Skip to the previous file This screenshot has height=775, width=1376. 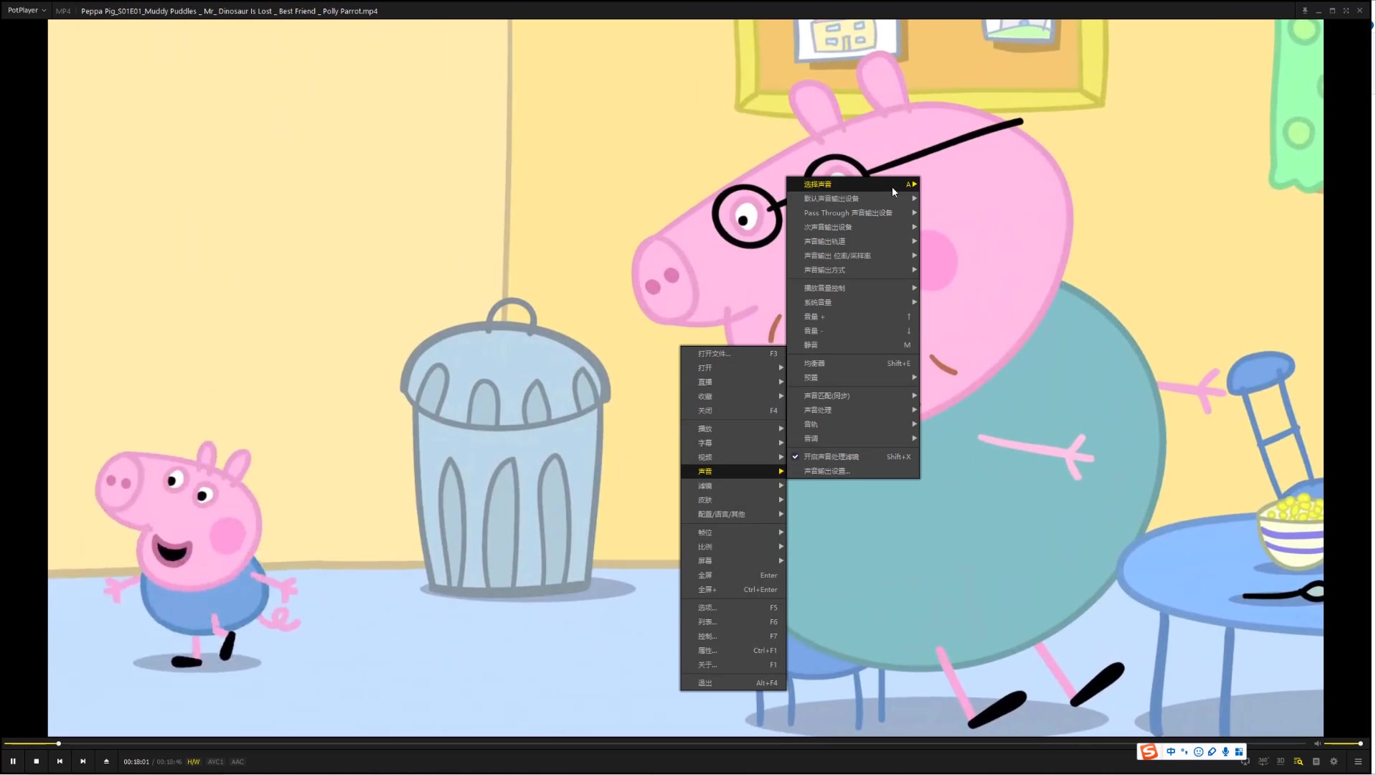click(x=60, y=761)
